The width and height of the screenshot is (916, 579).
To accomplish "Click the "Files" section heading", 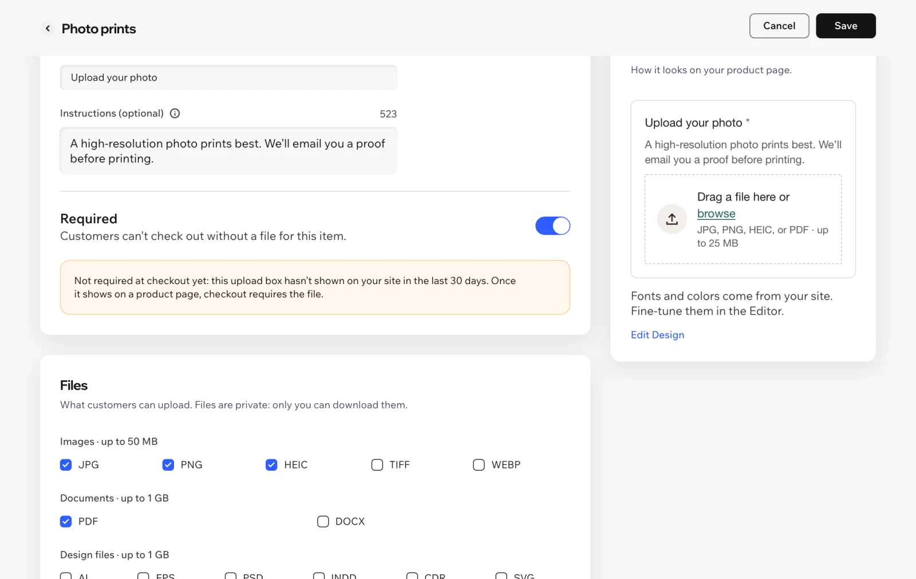I will click(x=74, y=385).
